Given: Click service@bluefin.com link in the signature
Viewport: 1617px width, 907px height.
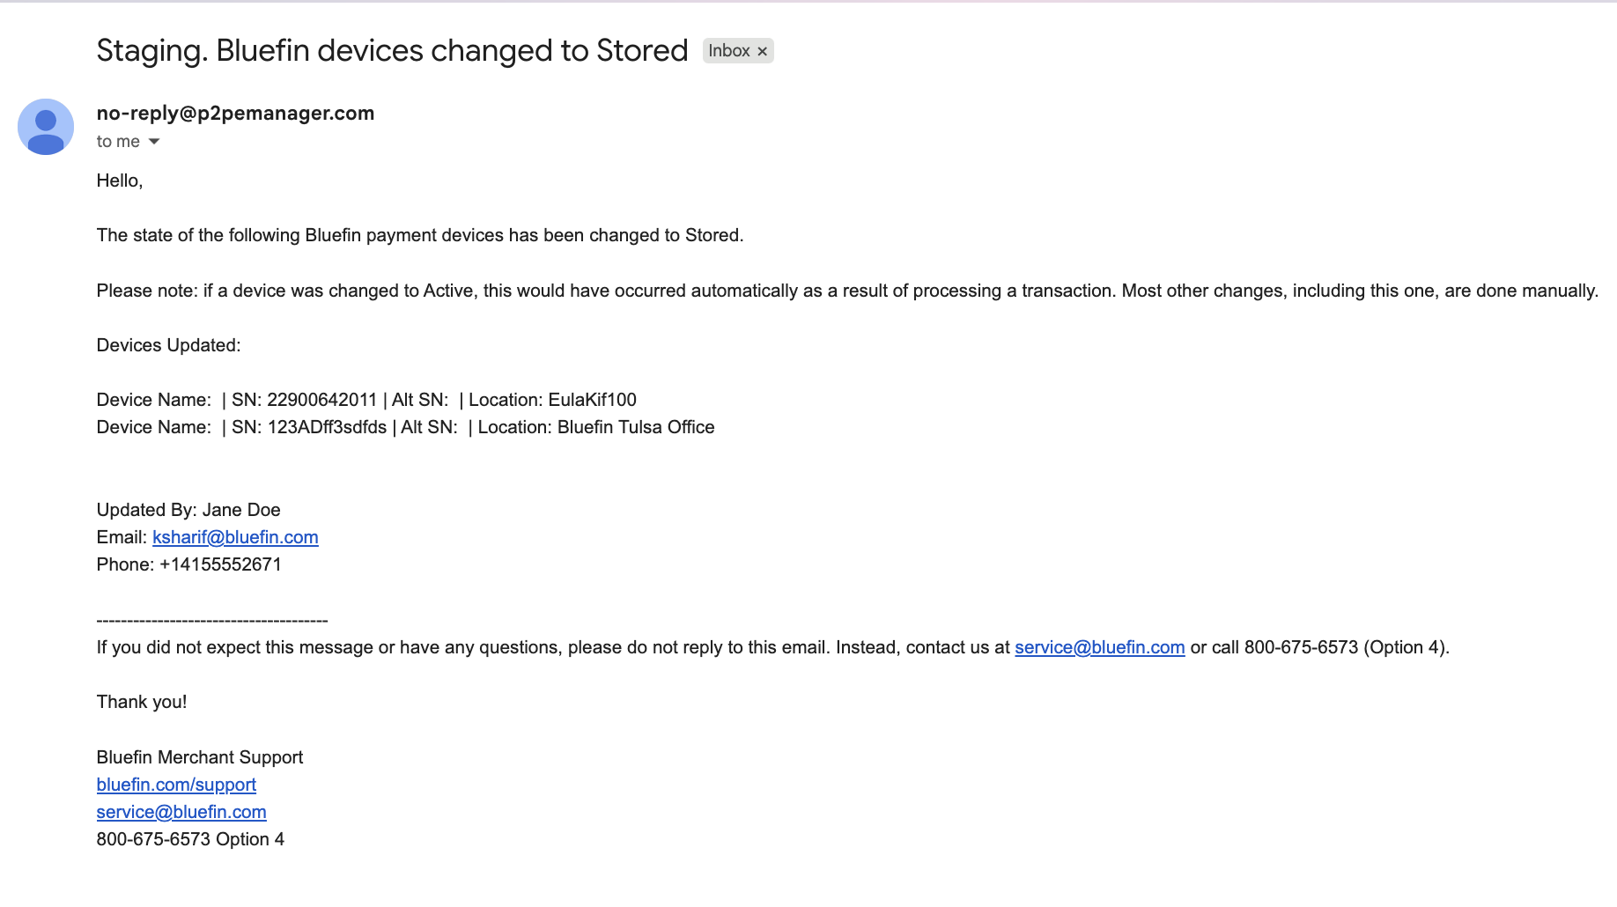Looking at the screenshot, I should [181, 812].
